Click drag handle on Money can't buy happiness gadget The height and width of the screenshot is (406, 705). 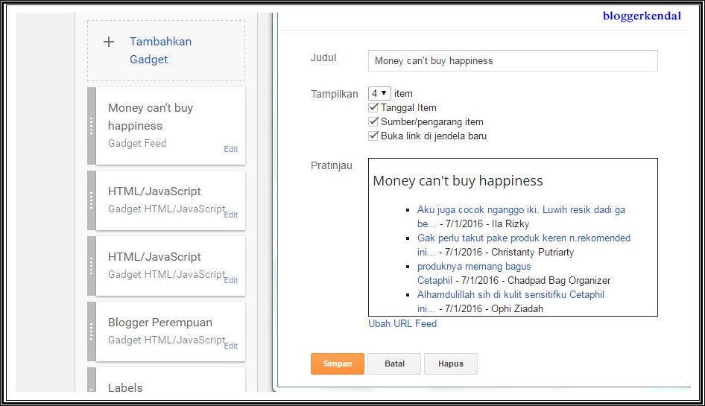(92, 126)
